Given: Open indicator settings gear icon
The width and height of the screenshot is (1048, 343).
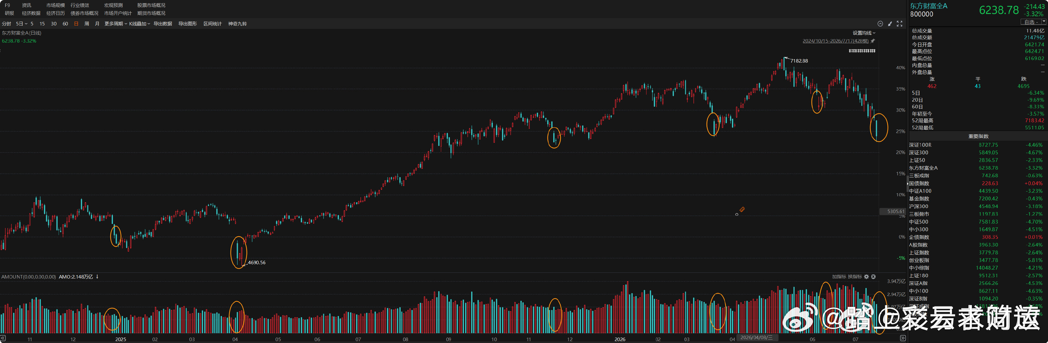Looking at the screenshot, I should coord(866,277).
